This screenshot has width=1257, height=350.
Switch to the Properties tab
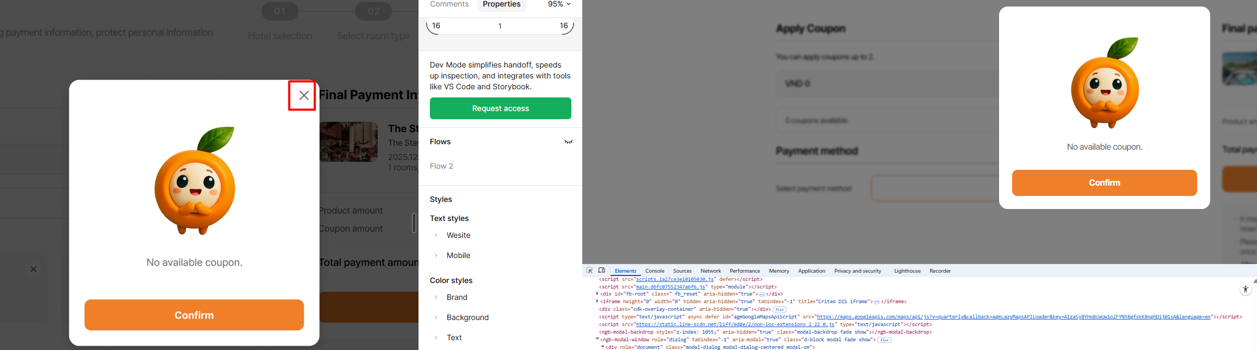click(502, 4)
